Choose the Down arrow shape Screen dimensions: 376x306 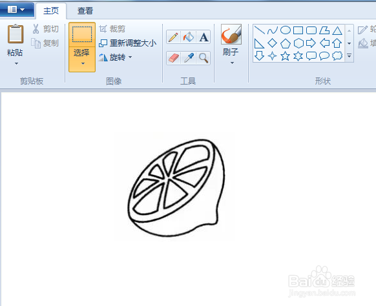(x=259, y=56)
